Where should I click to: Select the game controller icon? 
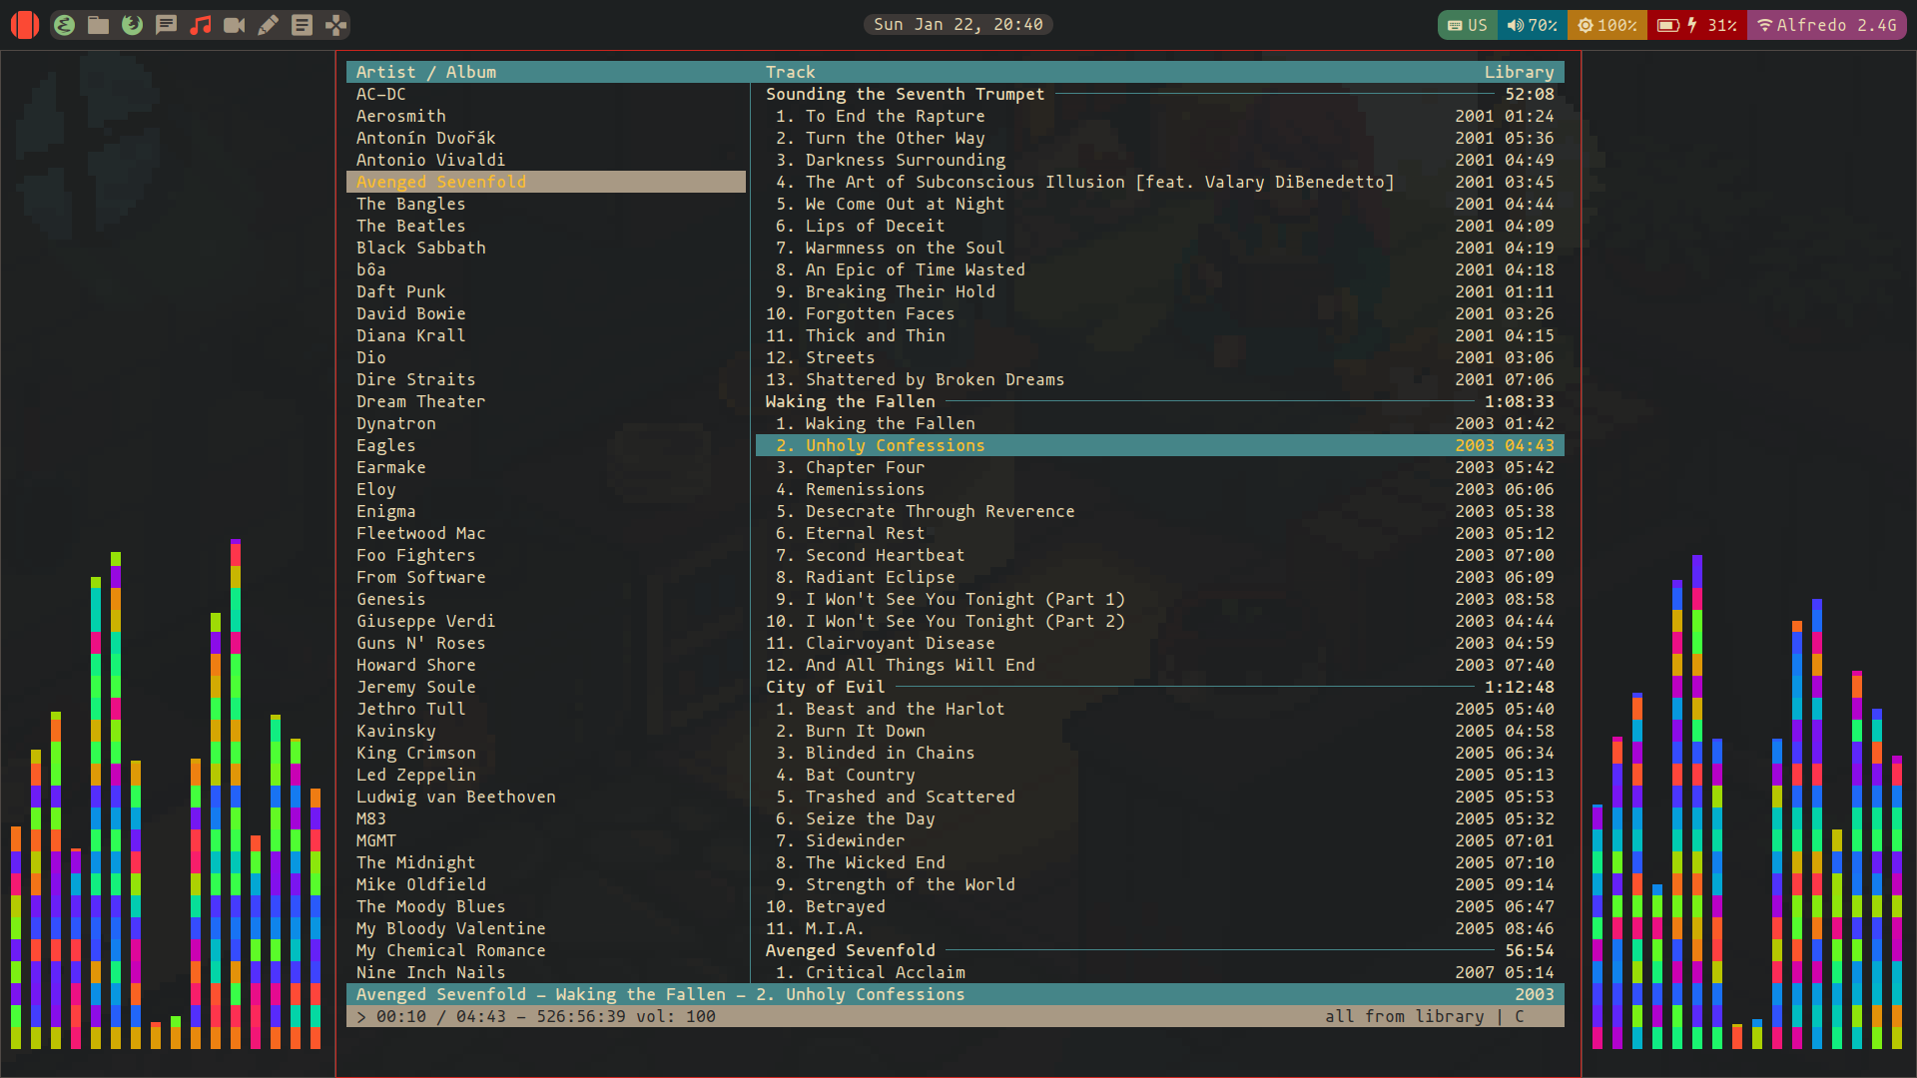click(335, 24)
